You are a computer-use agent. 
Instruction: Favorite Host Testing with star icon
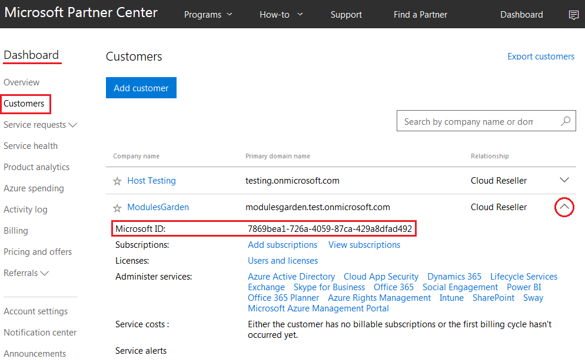click(x=117, y=181)
